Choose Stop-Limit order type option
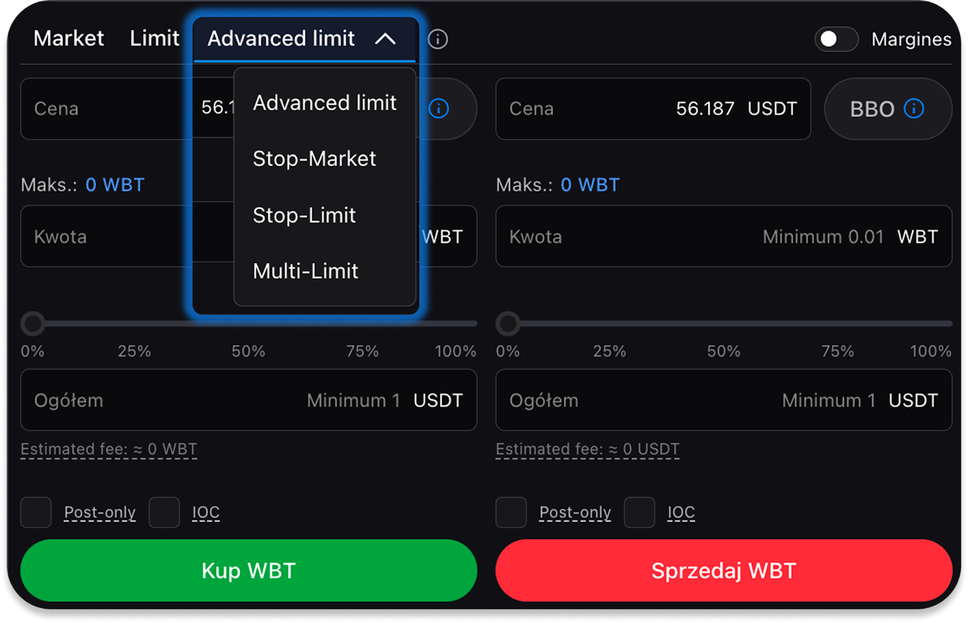 (x=304, y=215)
